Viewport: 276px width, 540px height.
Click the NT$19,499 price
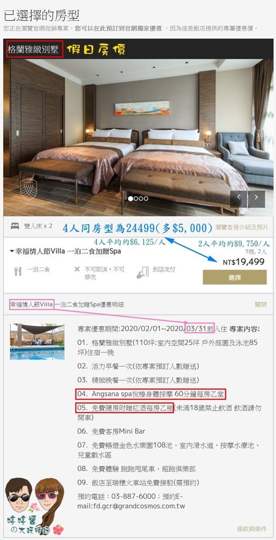click(244, 262)
